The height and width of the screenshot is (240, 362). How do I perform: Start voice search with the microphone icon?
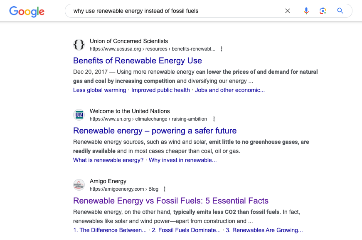[x=306, y=11]
